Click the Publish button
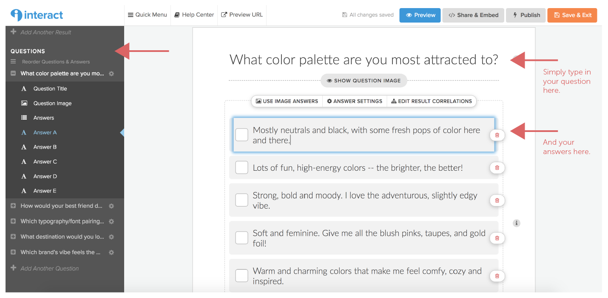608x298 pixels. coord(526,15)
